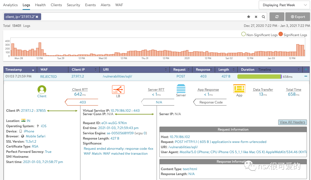Toggle Significant Logs legend circle

tap(280, 34)
